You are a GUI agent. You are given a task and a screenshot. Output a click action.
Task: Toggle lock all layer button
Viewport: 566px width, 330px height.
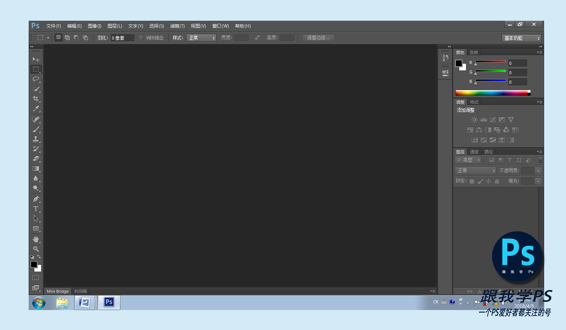pyautogui.click(x=497, y=181)
